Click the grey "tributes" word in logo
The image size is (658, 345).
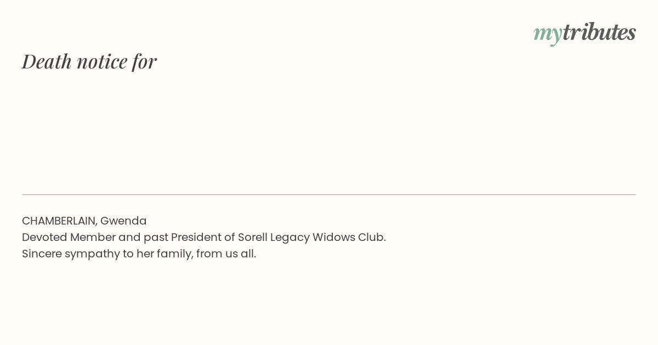[599, 32]
